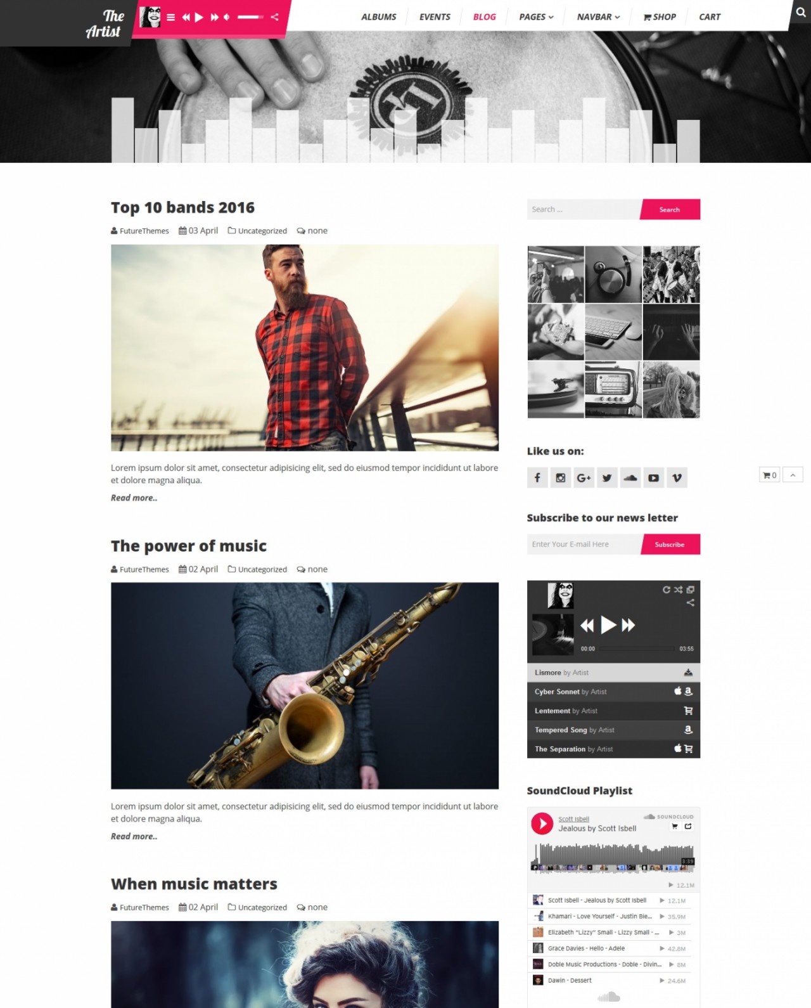Viewport: 811px width, 1008px height.
Task: Open the Instagram social icon
Action: click(x=561, y=477)
